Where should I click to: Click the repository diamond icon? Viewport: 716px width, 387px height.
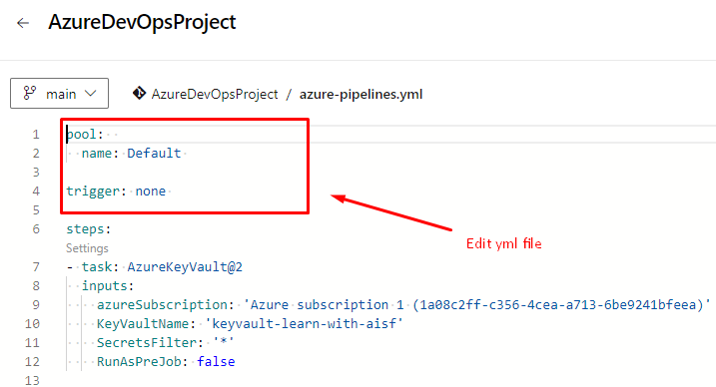coord(139,93)
